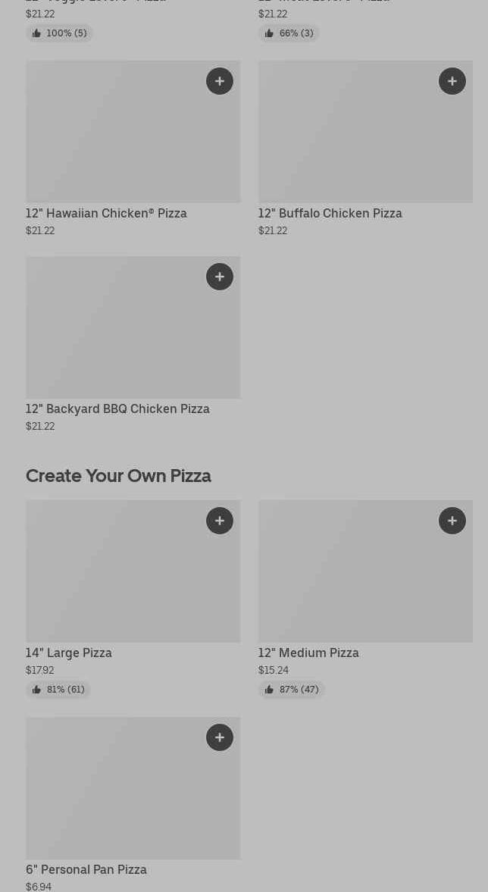Click the 100% (5) thumbs-up rating
488x892 pixels.
(59, 33)
